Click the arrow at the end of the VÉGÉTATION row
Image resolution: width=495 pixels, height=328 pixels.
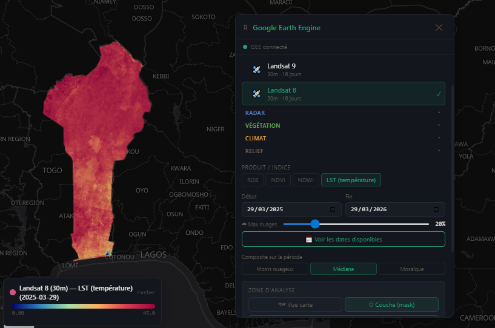(439, 125)
